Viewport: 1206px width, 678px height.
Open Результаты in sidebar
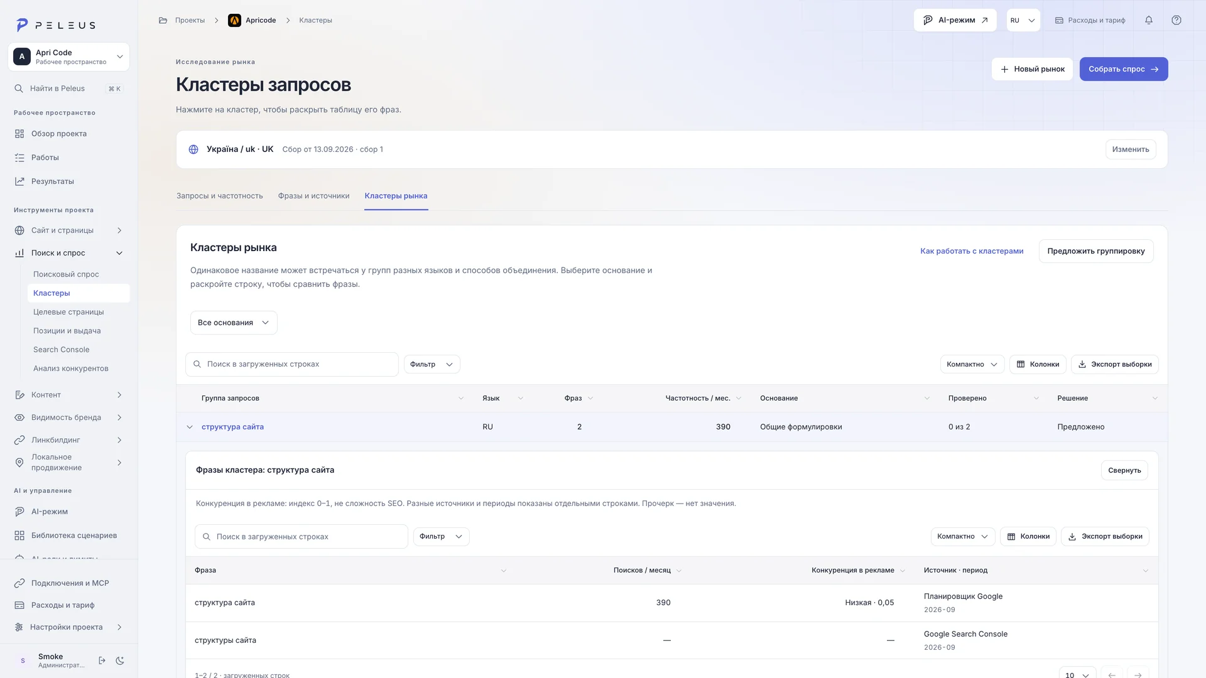68,181
